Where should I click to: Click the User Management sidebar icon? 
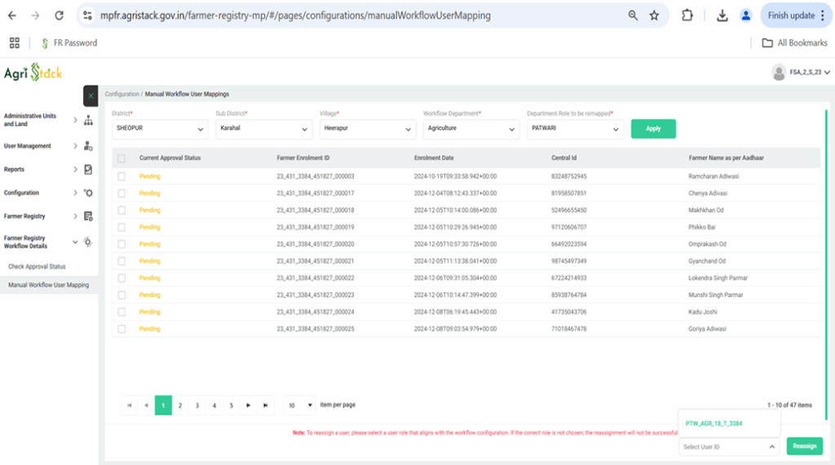point(88,147)
